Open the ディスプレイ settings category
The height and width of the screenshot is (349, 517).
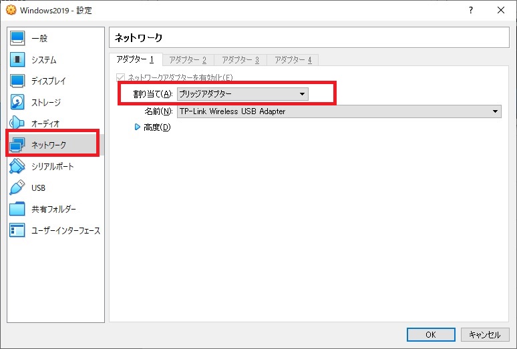[55, 81]
